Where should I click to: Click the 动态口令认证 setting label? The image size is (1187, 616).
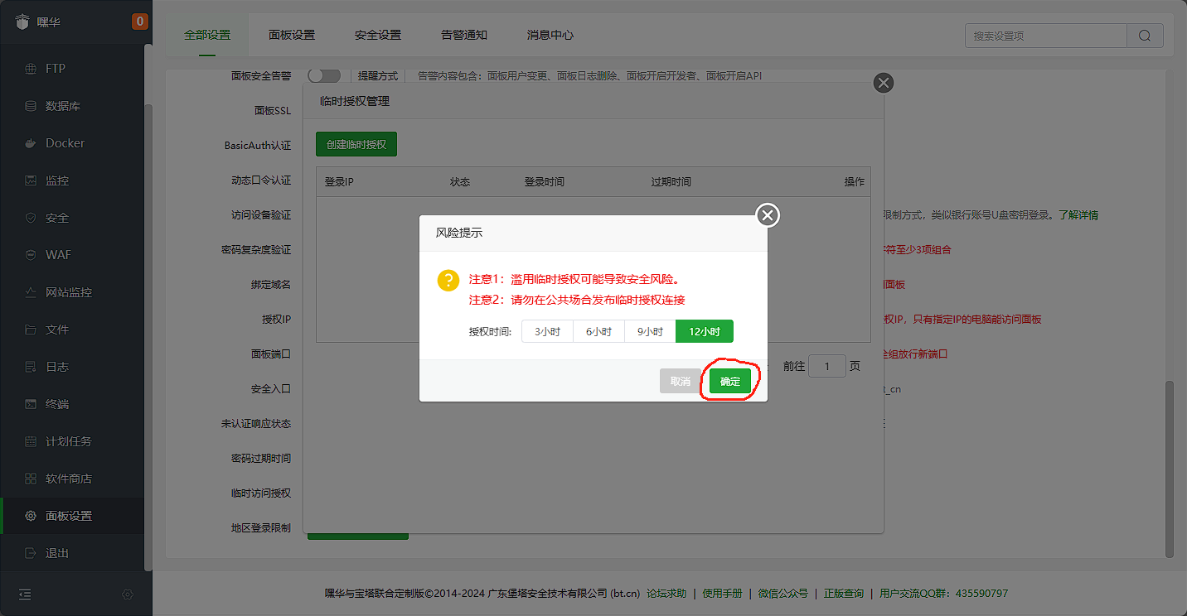261,180
